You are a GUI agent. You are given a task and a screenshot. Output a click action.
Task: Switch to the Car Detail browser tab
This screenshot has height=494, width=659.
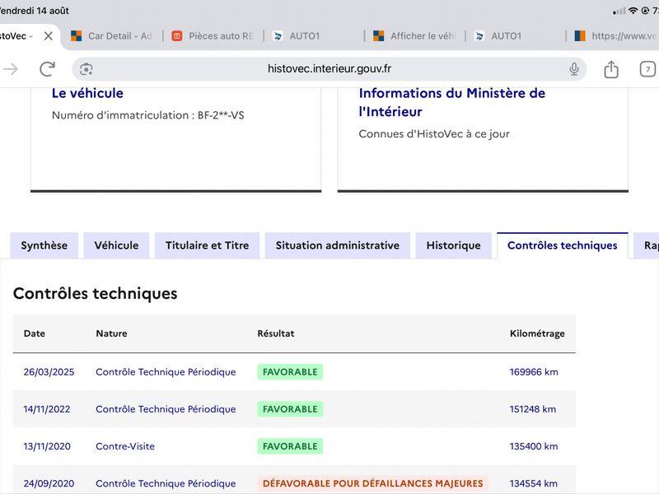click(112, 36)
